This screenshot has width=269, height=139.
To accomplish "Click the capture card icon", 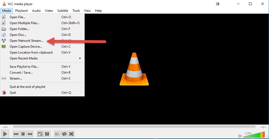I will [x=3, y=46].
